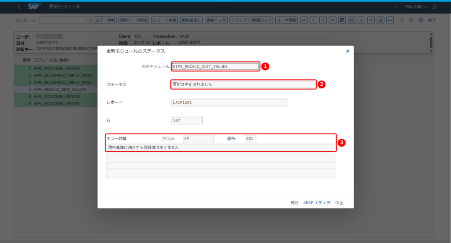Click the デバッグ button
Screen dimensions: 451x243
coord(239,20)
